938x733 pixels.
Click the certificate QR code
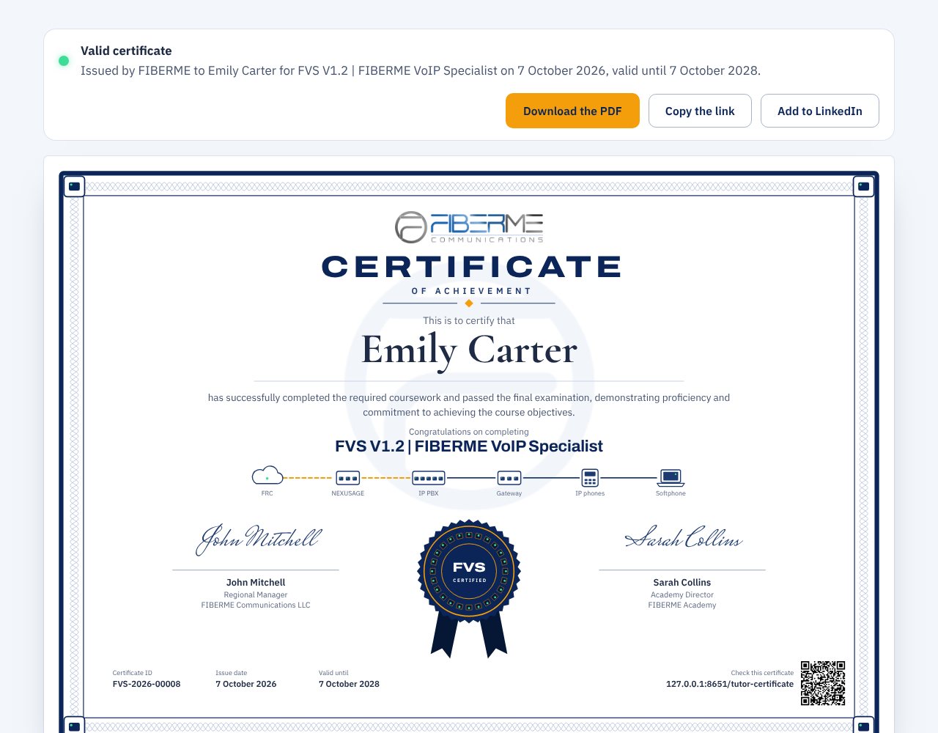click(823, 683)
